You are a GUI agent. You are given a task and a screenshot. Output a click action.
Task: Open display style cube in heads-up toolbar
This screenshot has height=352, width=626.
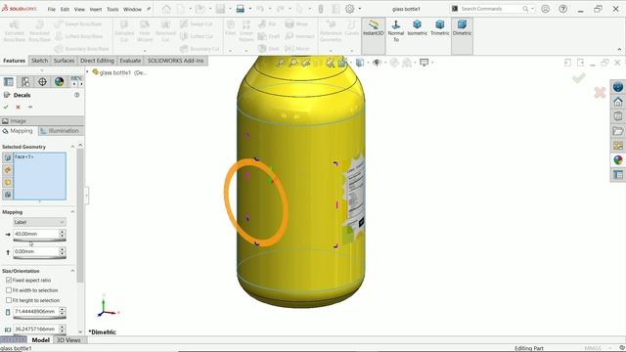(x=360, y=63)
